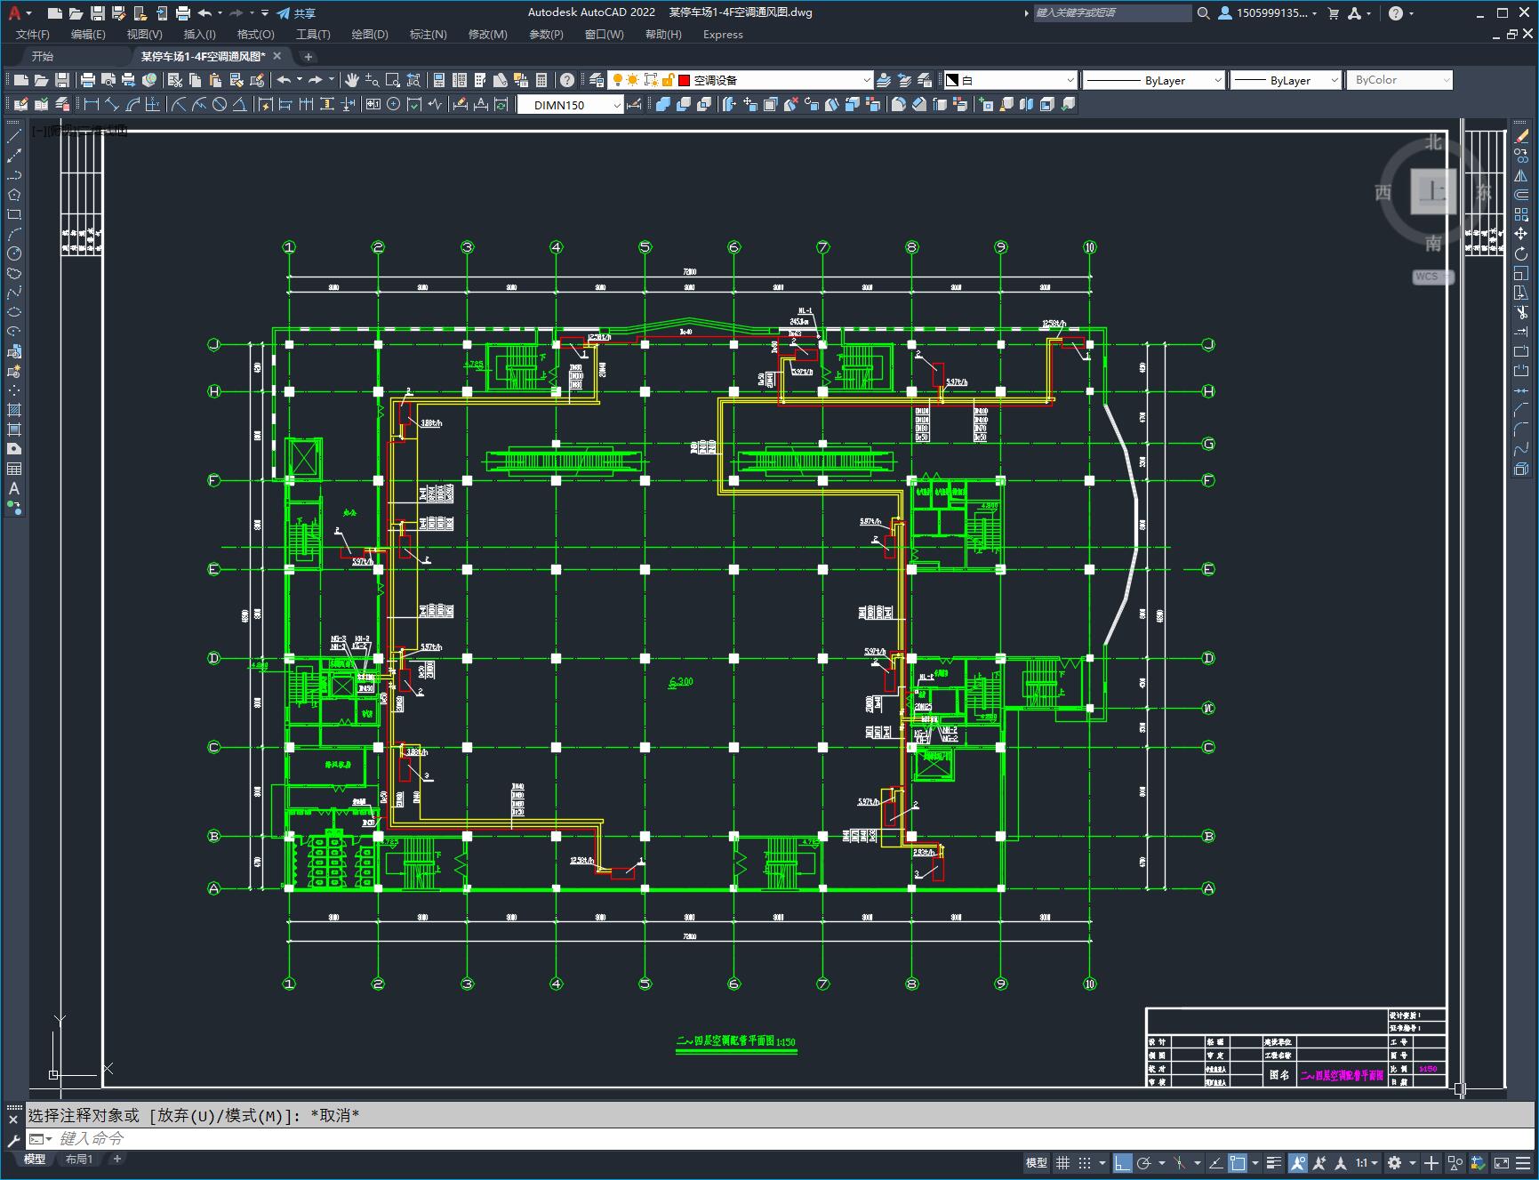This screenshot has height=1180, width=1539.
Task: Add a new drawing tab with plus button
Action: (308, 56)
